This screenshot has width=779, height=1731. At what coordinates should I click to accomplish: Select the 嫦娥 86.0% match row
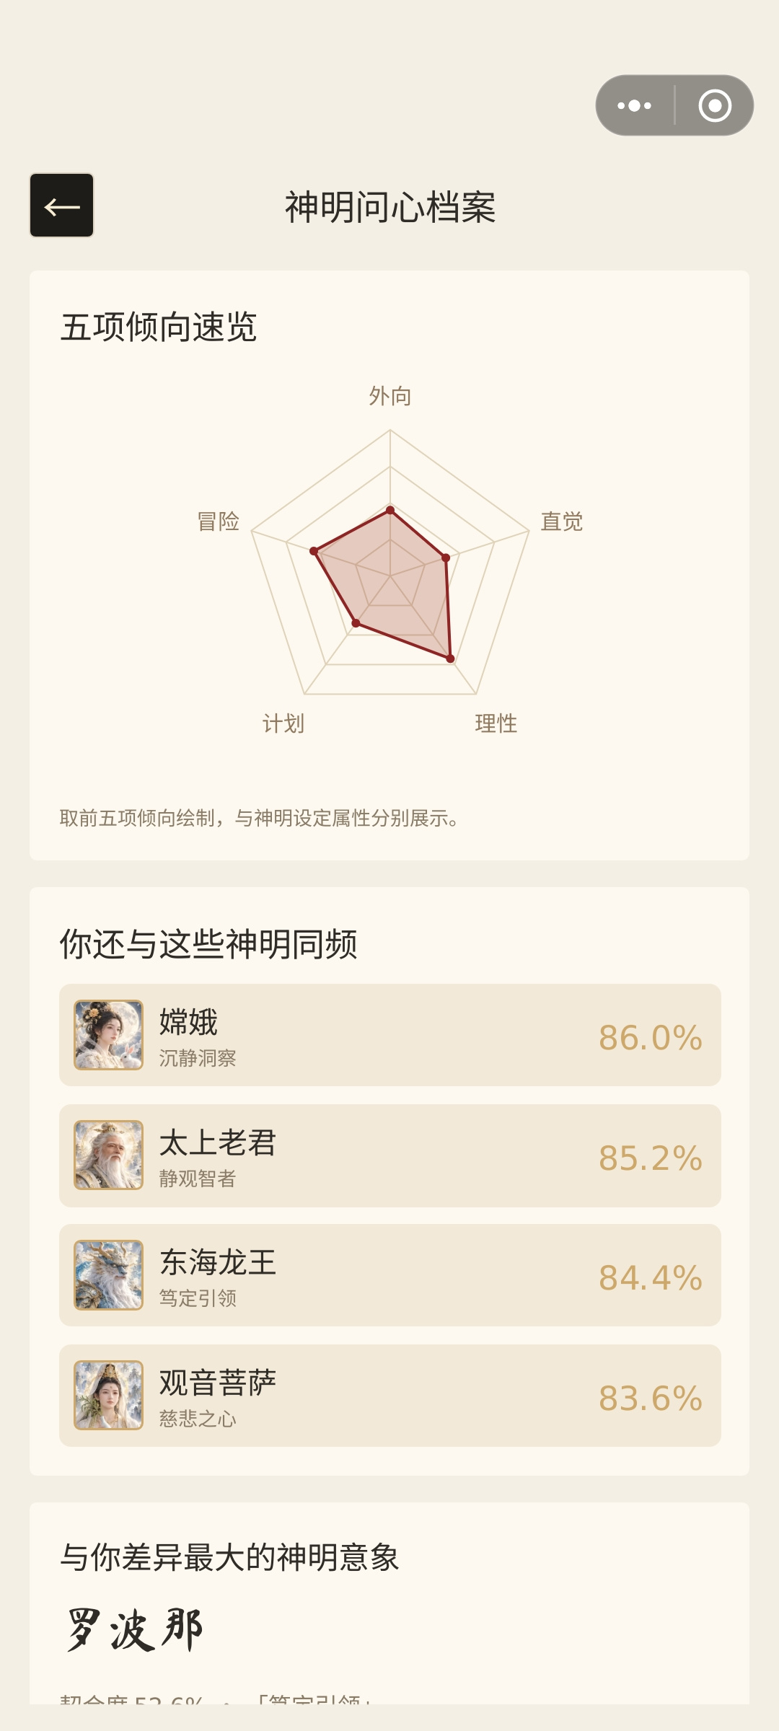pyautogui.click(x=390, y=1035)
